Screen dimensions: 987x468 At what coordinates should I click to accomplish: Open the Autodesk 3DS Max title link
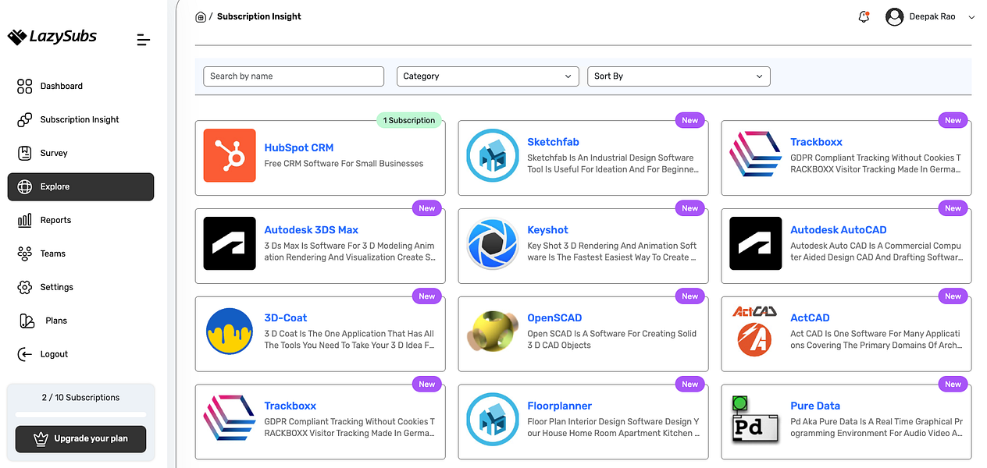pyautogui.click(x=312, y=230)
